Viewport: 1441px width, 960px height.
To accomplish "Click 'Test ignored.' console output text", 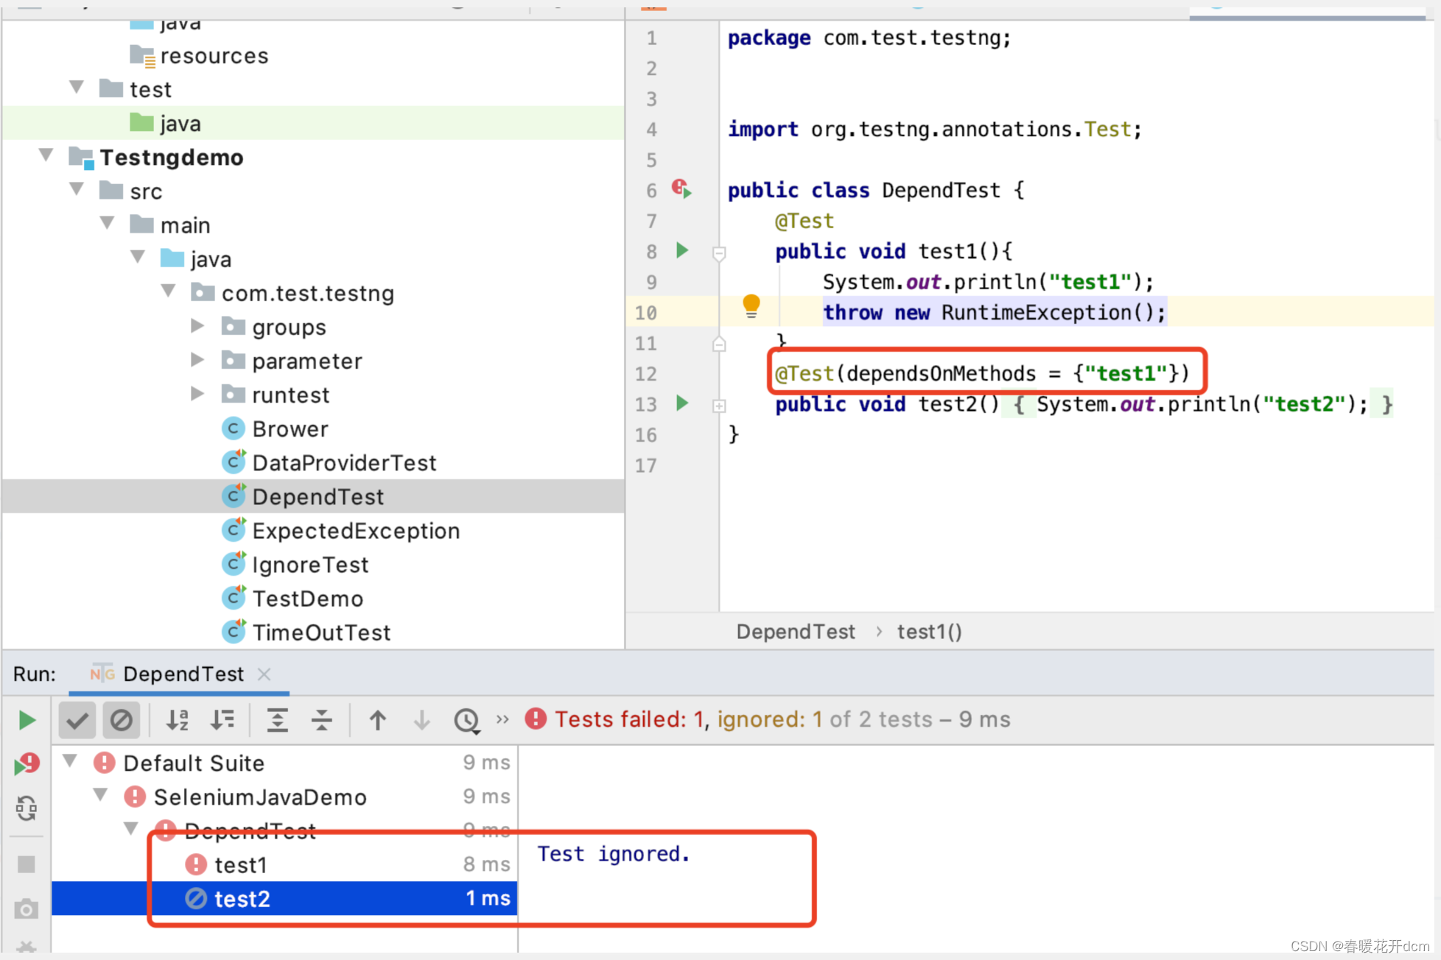I will tap(614, 854).
